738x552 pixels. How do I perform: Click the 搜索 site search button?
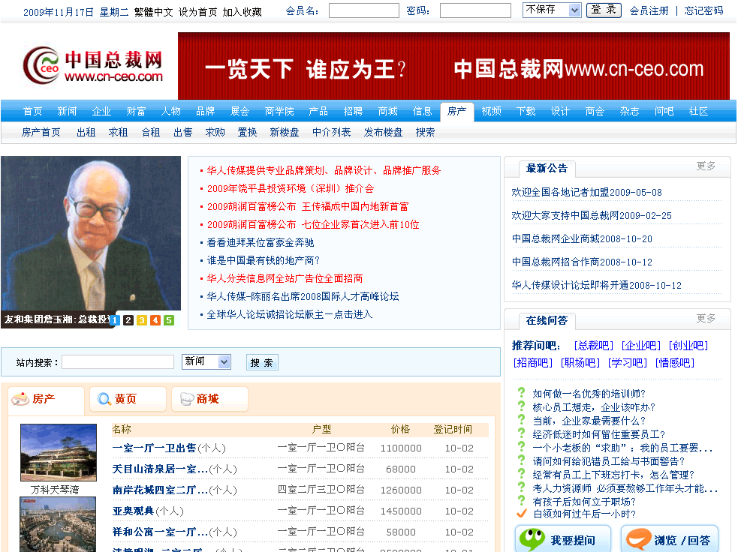(262, 362)
